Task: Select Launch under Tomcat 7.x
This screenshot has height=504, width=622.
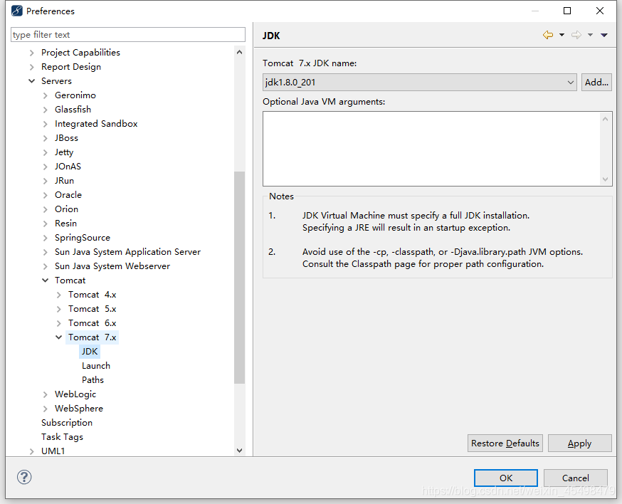Action: click(96, 366)
